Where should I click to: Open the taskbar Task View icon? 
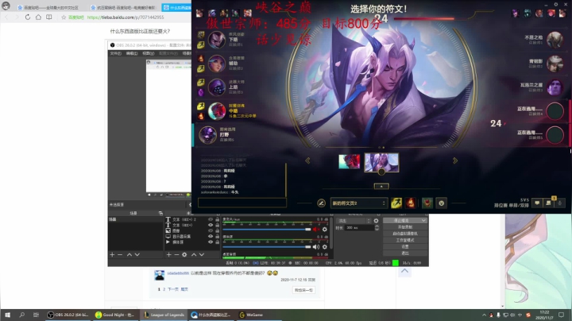(36, 315)
